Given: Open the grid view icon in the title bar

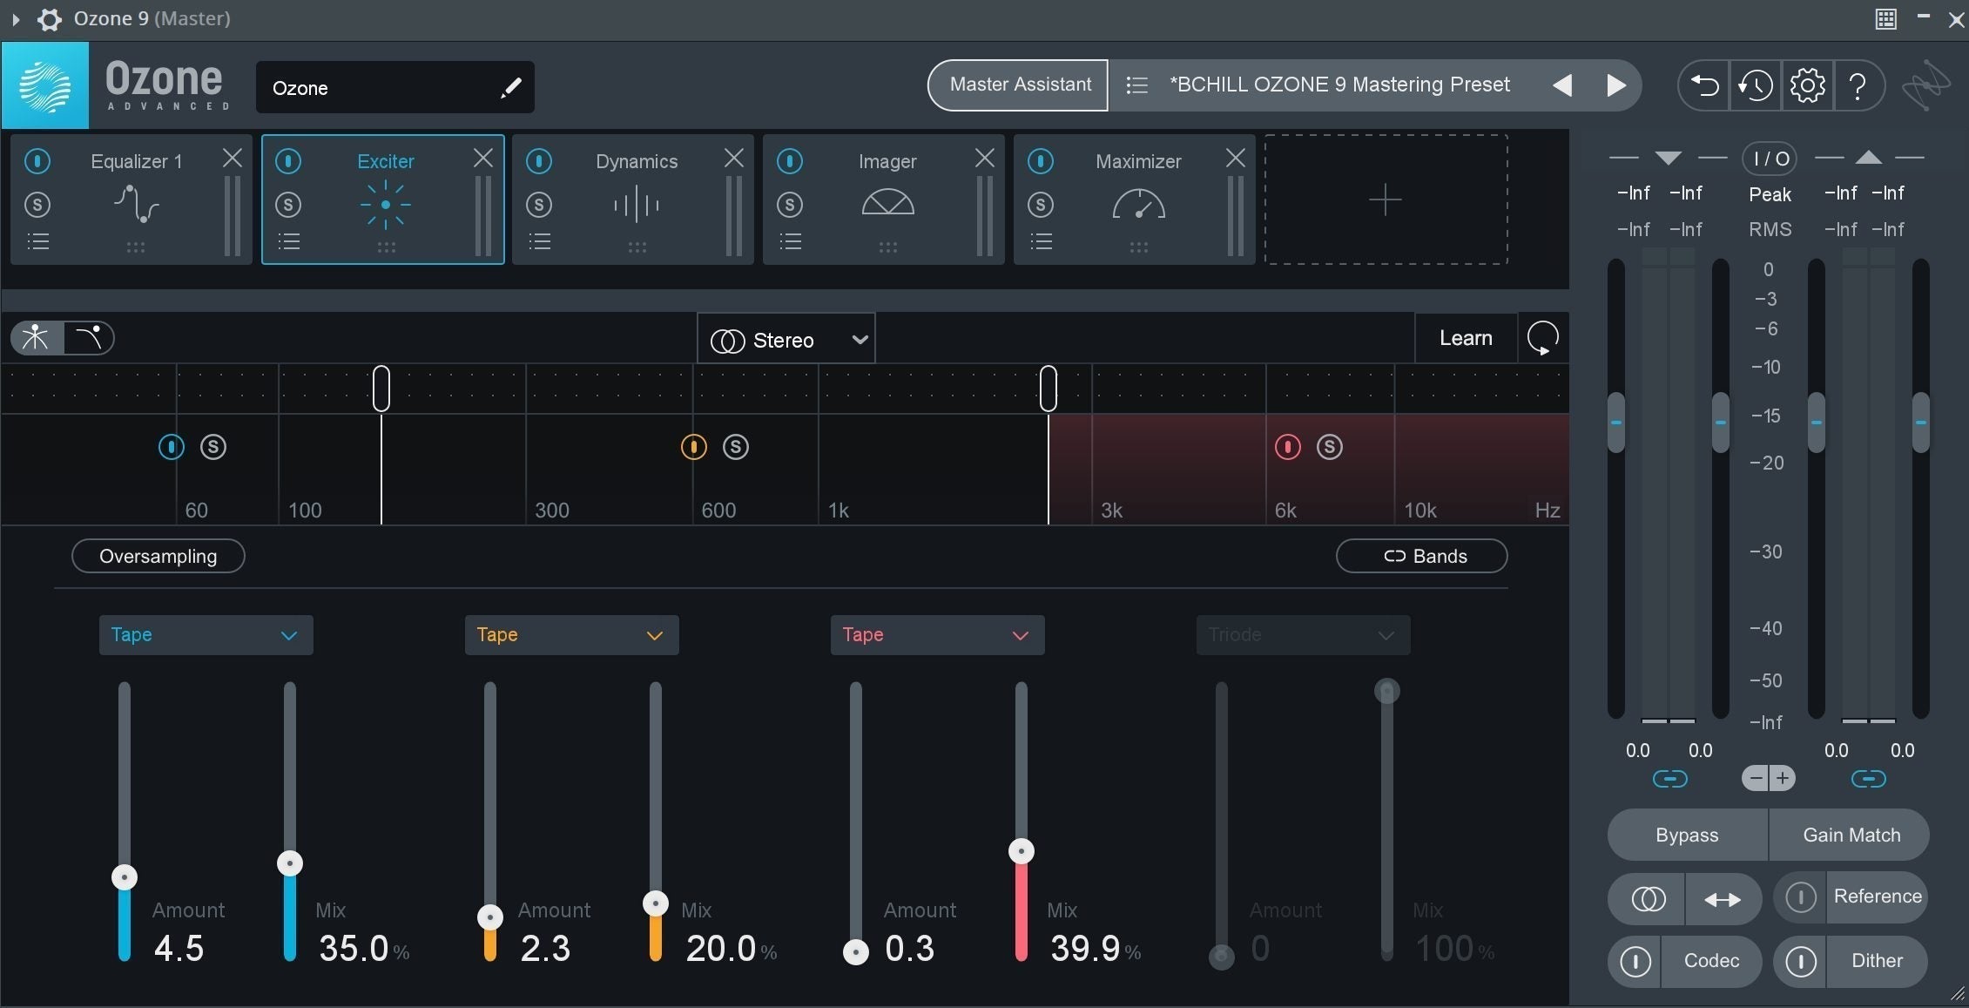Looking at the screenshot, I should pos(1886,18).
